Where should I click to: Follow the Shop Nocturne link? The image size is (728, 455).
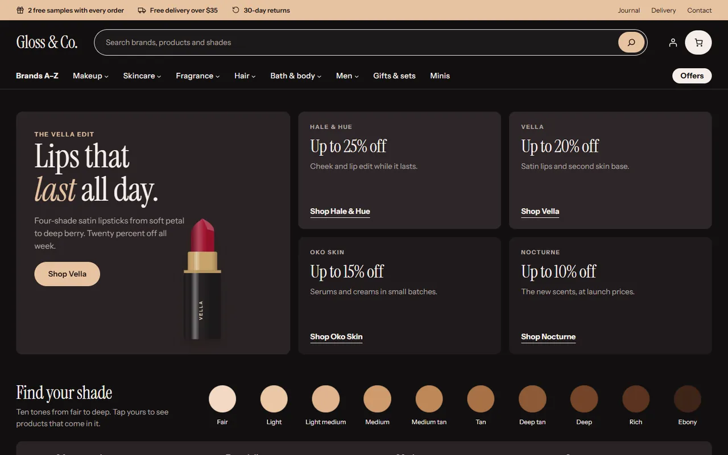coord(548,337)
